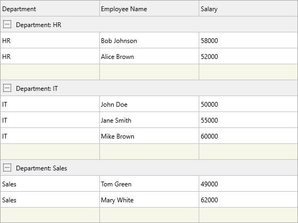
Task: Click the salary cell showing 58000
Action: 248,40
